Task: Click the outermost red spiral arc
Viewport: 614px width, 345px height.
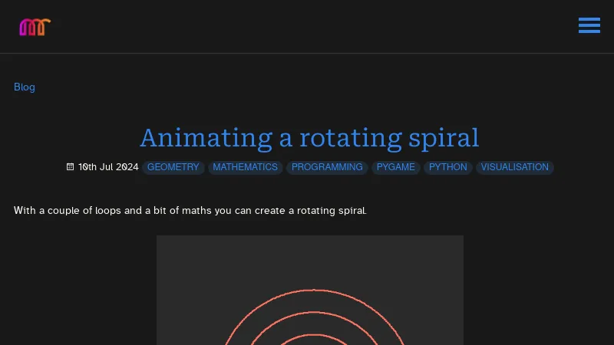Action: tap(313, 291)
